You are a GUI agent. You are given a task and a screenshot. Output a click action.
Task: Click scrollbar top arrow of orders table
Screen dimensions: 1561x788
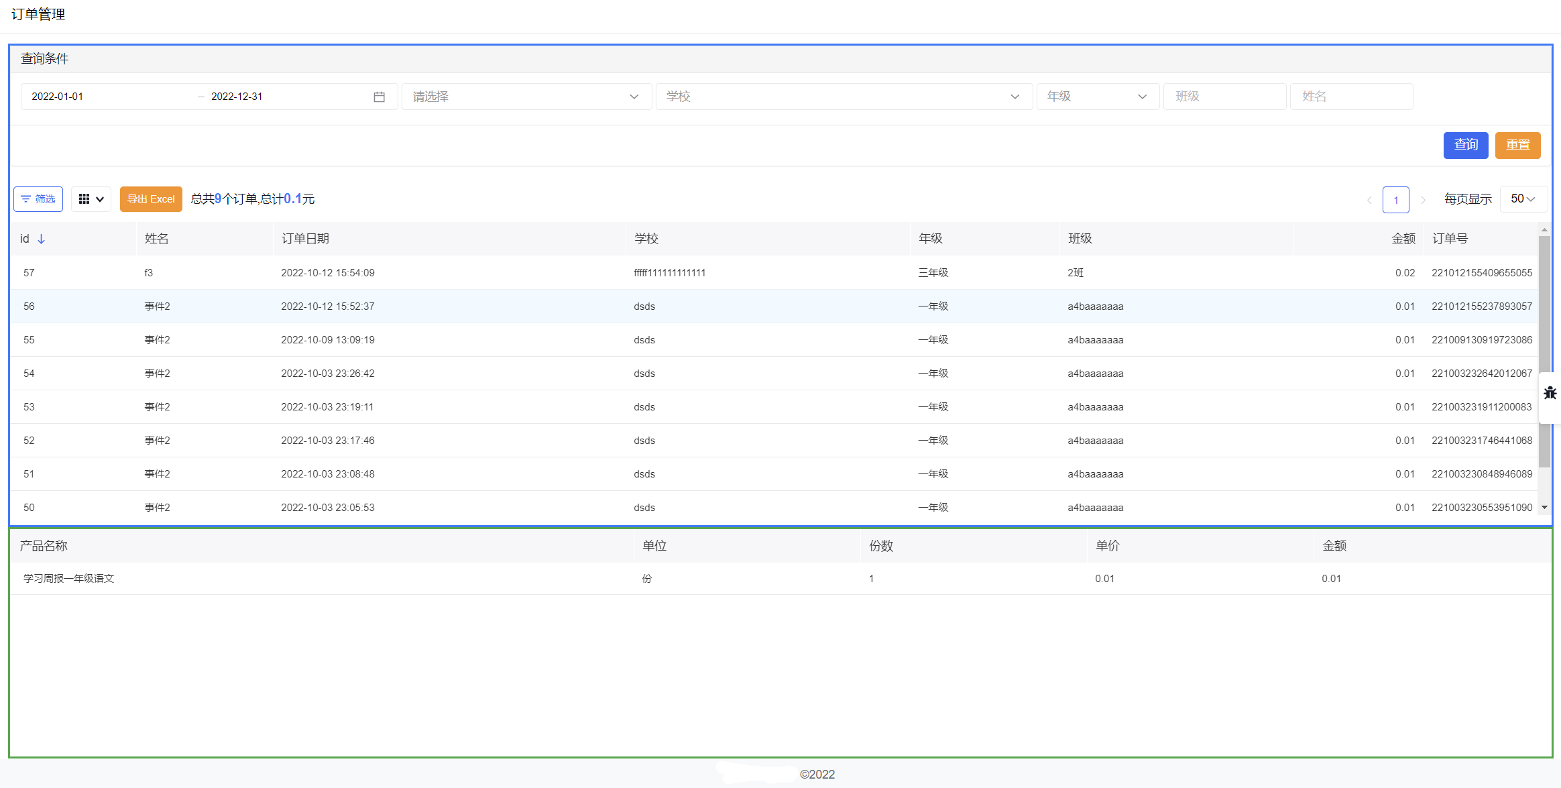tap(1544, 229)
